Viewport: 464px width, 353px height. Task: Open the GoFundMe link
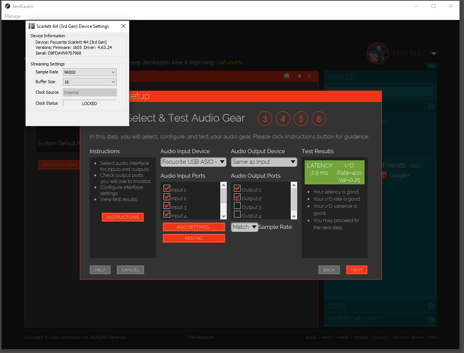coord(230,62)
